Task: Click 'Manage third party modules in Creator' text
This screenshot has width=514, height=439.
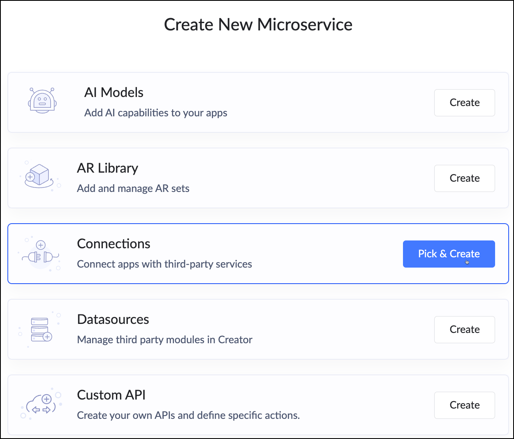Action: point(164,340)
